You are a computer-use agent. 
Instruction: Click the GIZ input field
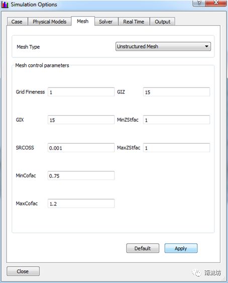[x=176, y=92]
